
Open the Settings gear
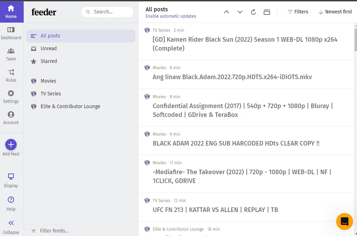pyautogui.click(x=11, y=97)
